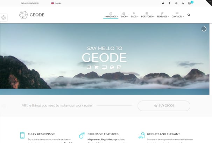This screenshot has width=212, height=143.
Task: Expand the Shop menu dropdown
Action: pyautogui.click(x=125, y=15)
